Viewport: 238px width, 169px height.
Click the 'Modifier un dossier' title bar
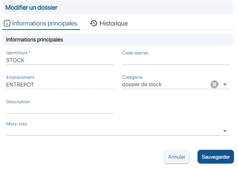[x=32, y=7]
